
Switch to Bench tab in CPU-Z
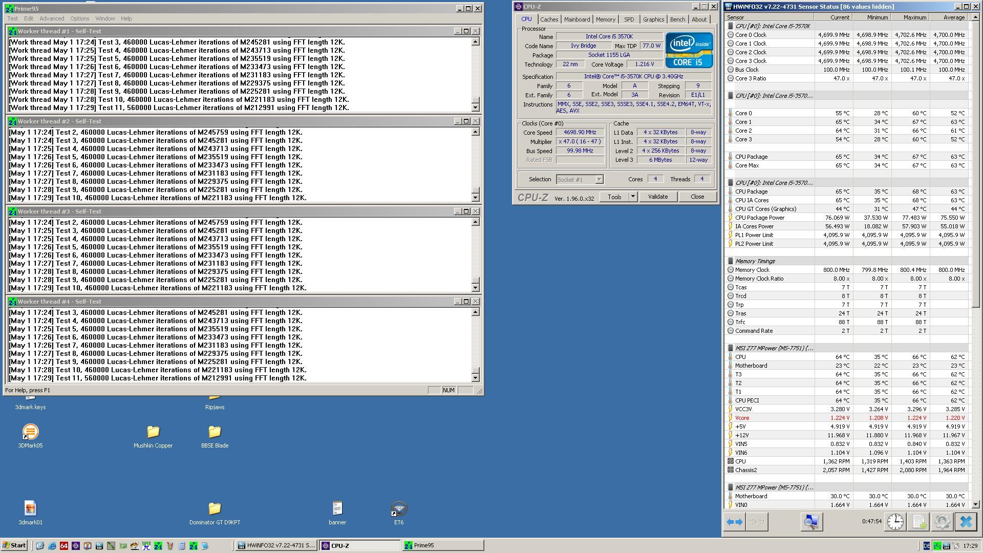677,19
